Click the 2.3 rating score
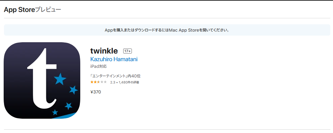 coord(113,82)
